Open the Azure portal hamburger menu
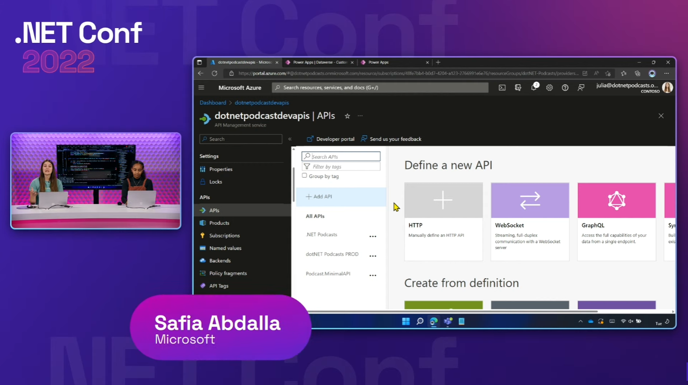The height and width of the screenshot is (385, 688). (x=201, y=87)
